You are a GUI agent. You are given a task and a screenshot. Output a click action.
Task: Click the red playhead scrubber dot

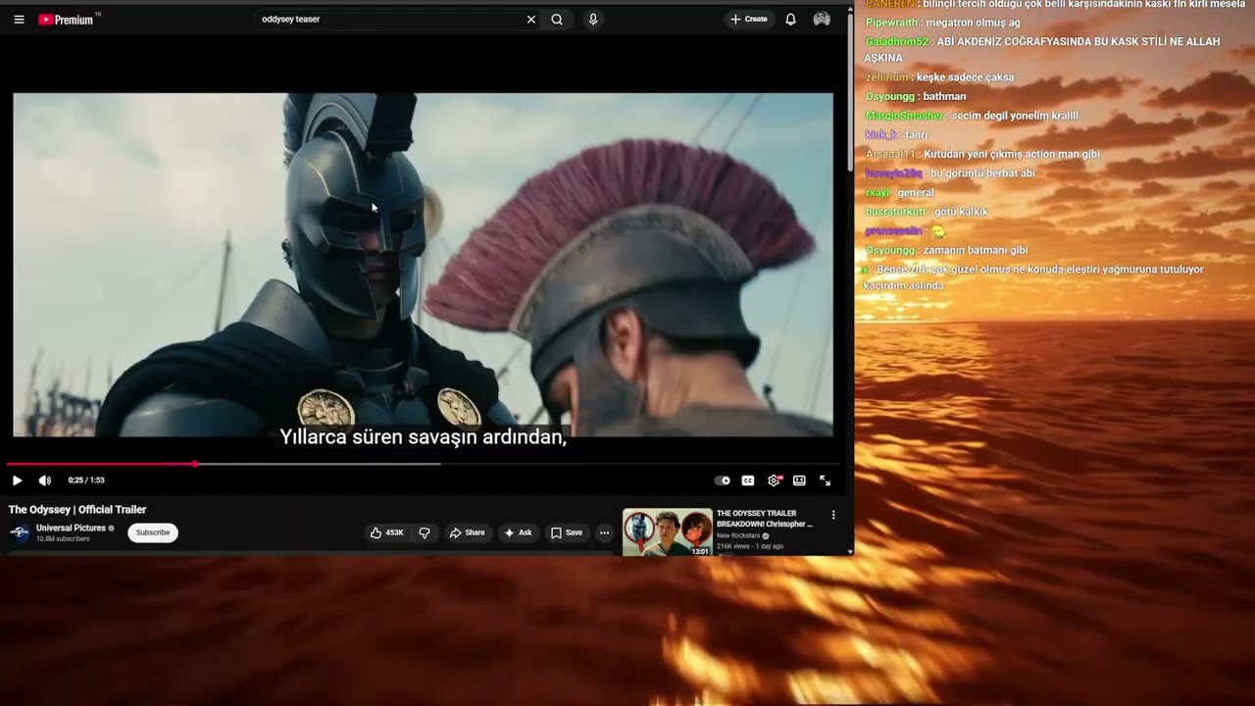(195, 464)
